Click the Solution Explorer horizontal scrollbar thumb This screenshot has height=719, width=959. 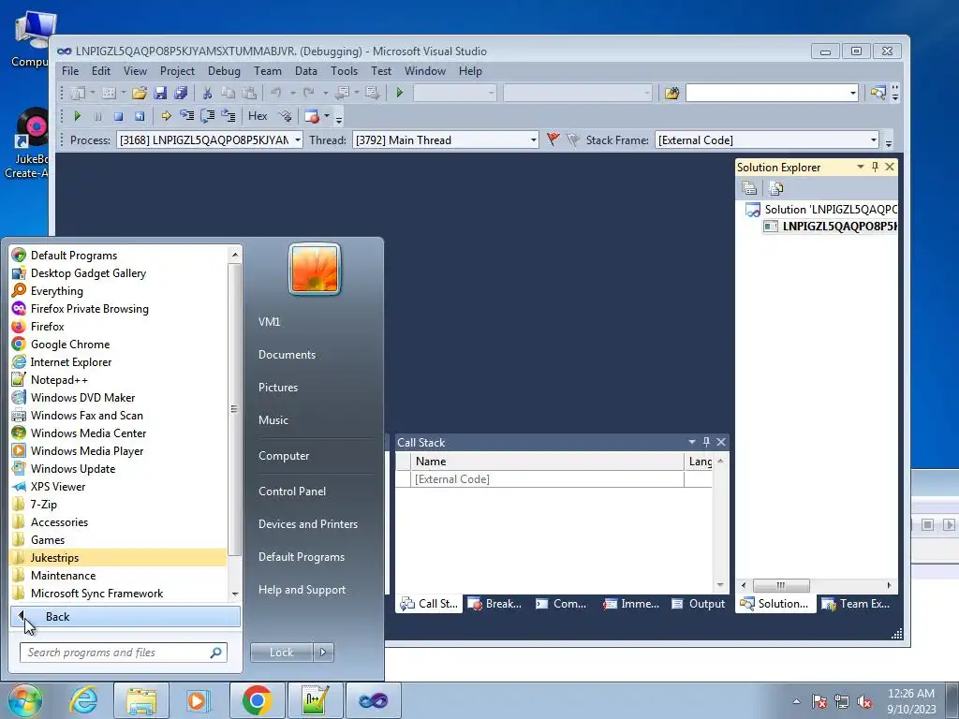(x=781, y=585)
